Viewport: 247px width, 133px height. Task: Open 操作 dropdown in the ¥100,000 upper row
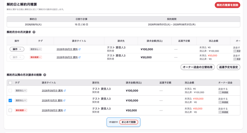[x=17, y=49]
